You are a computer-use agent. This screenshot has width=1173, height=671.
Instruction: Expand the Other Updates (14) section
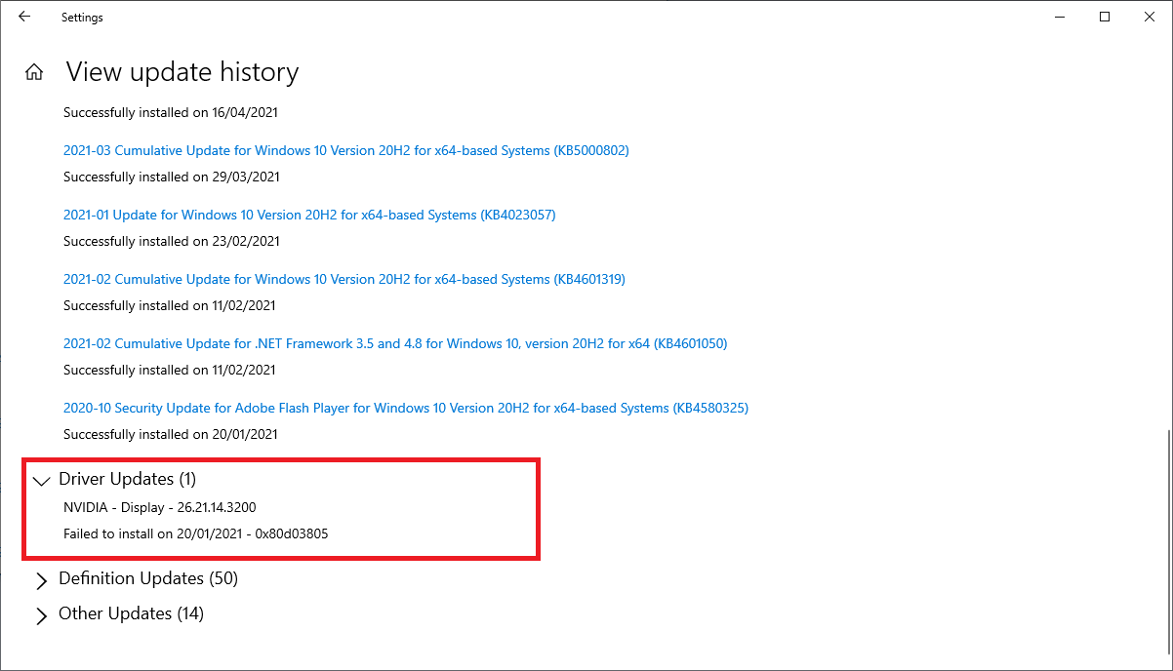41,614
